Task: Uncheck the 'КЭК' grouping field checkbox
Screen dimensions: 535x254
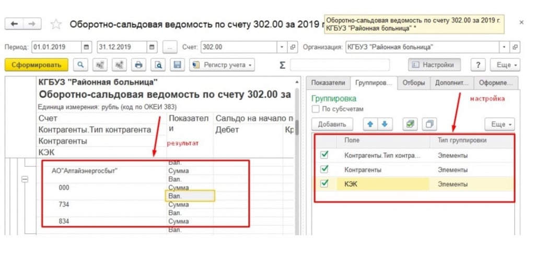Action: point(324,184)
